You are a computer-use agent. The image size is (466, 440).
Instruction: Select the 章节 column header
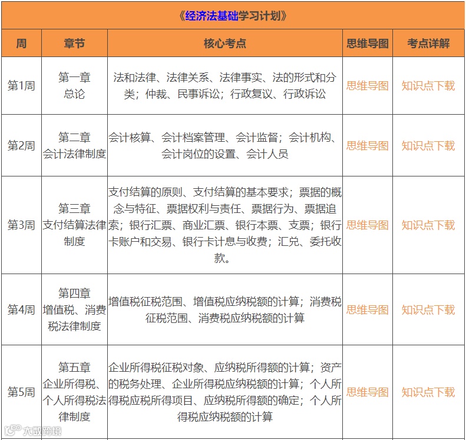point(74,44)
